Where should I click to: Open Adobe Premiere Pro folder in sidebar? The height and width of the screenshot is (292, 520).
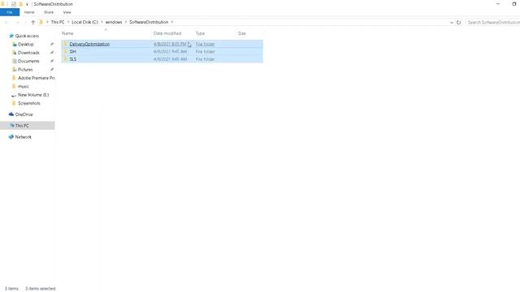36,78
